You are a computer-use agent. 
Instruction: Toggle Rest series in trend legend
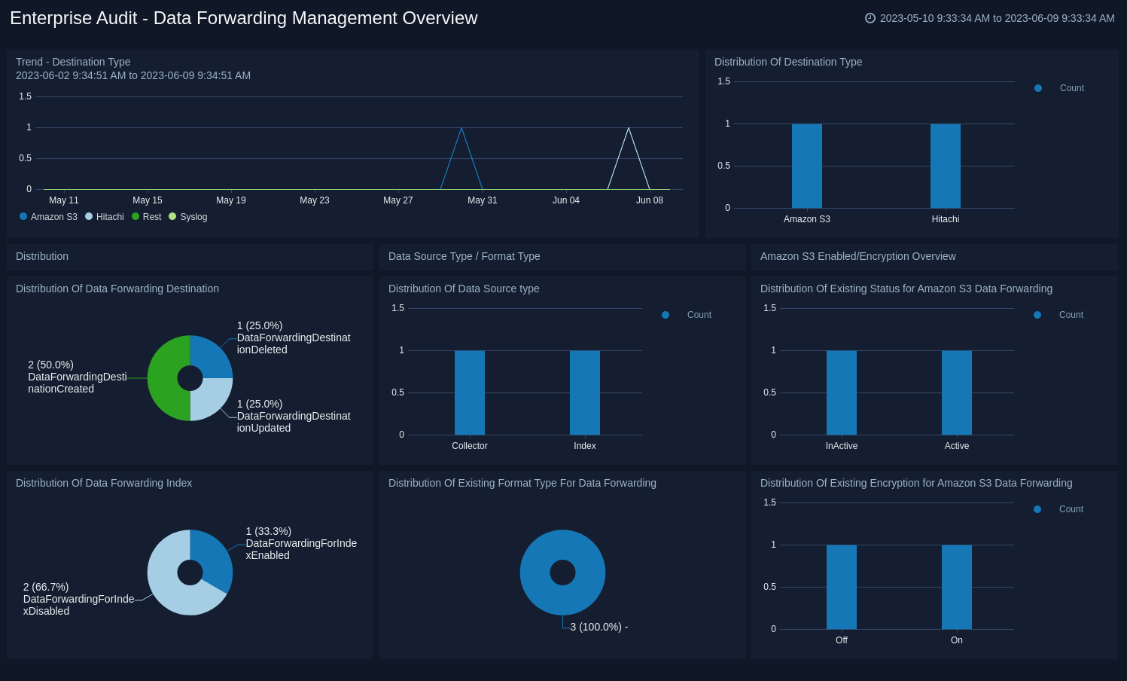click(148, 217)
